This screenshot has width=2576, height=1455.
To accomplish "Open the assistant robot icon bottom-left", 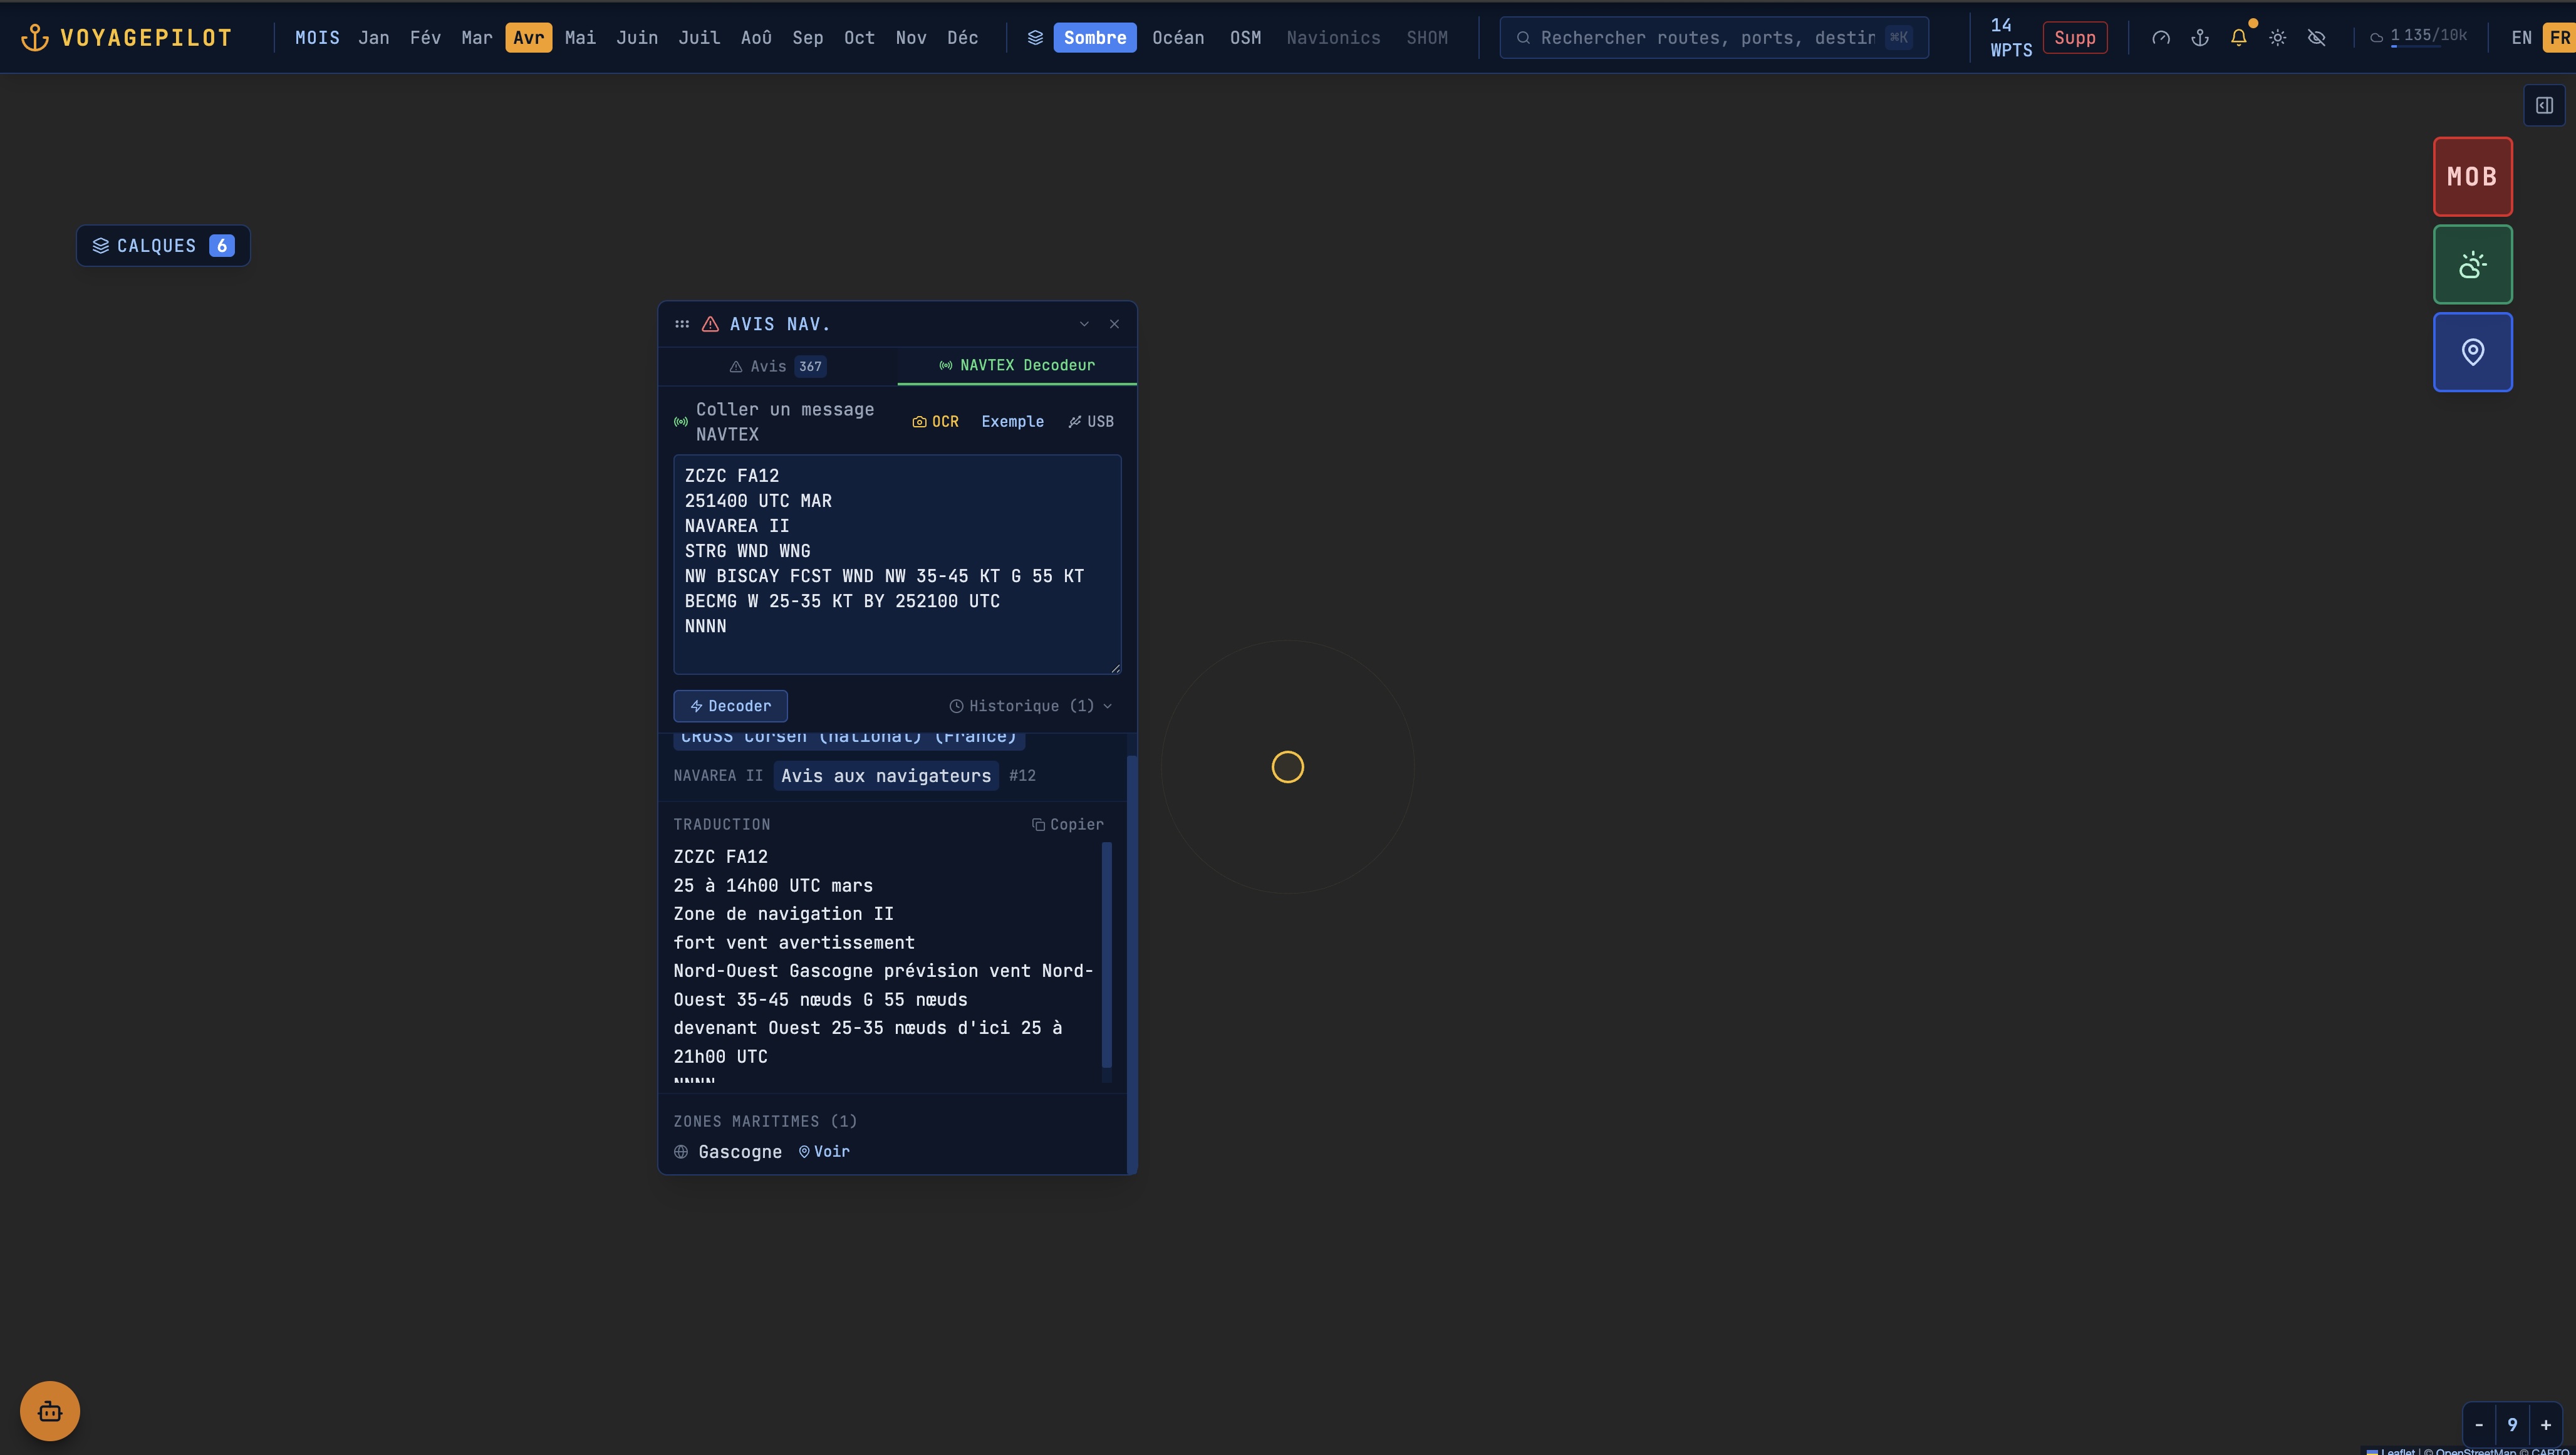I will tap(50, 1411).
